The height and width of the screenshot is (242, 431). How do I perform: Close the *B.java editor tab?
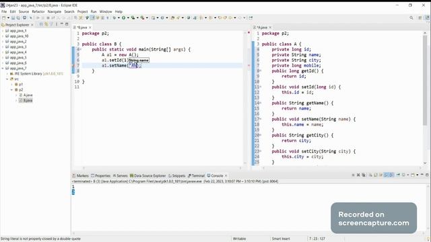[x=90, y=28]
